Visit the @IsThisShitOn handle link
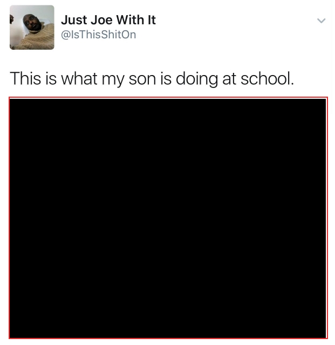Image resolution: width=335 pixels, height=345 pixels. click(99, 35)
